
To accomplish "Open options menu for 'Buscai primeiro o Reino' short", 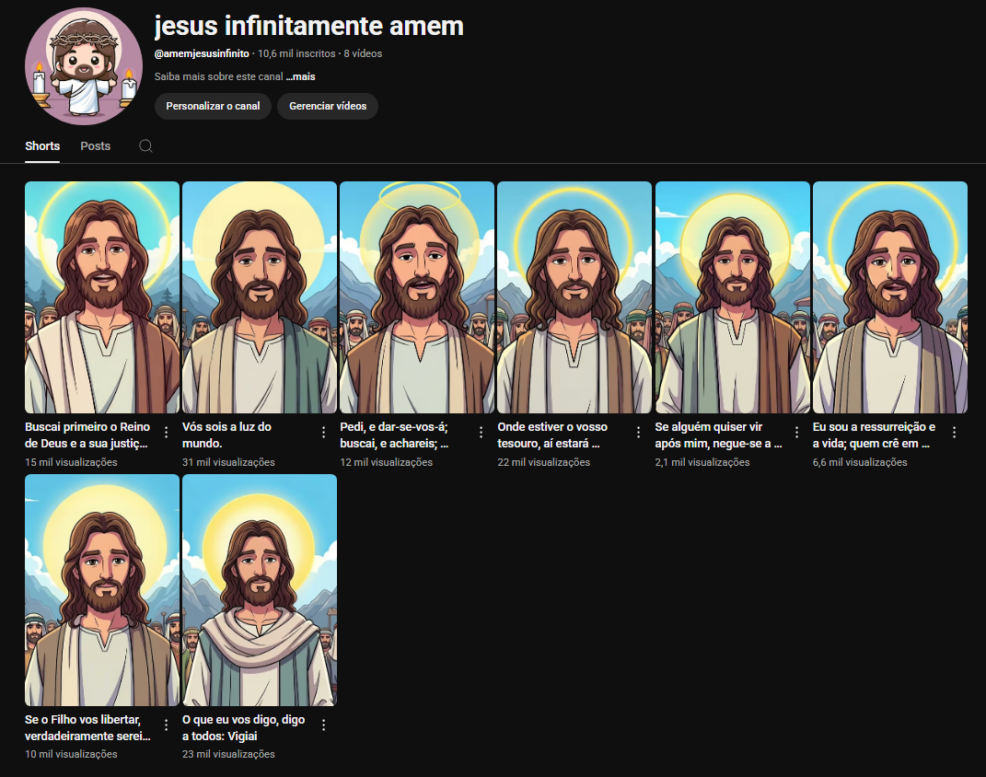I will click(x=166, y=432).
